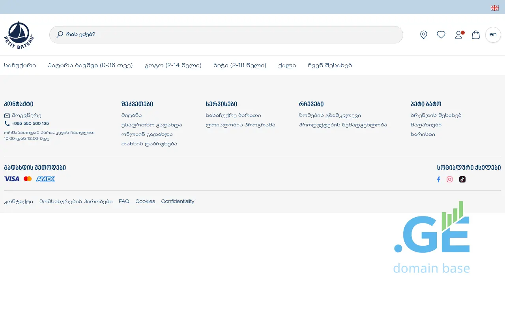Switch language with the en button

tap(493, 35)
